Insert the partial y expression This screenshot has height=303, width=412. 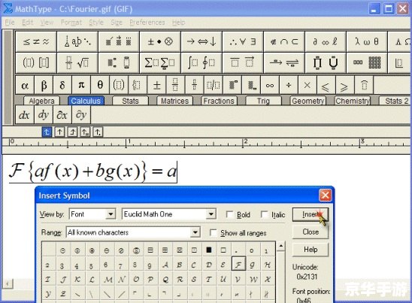pos(81,115)
